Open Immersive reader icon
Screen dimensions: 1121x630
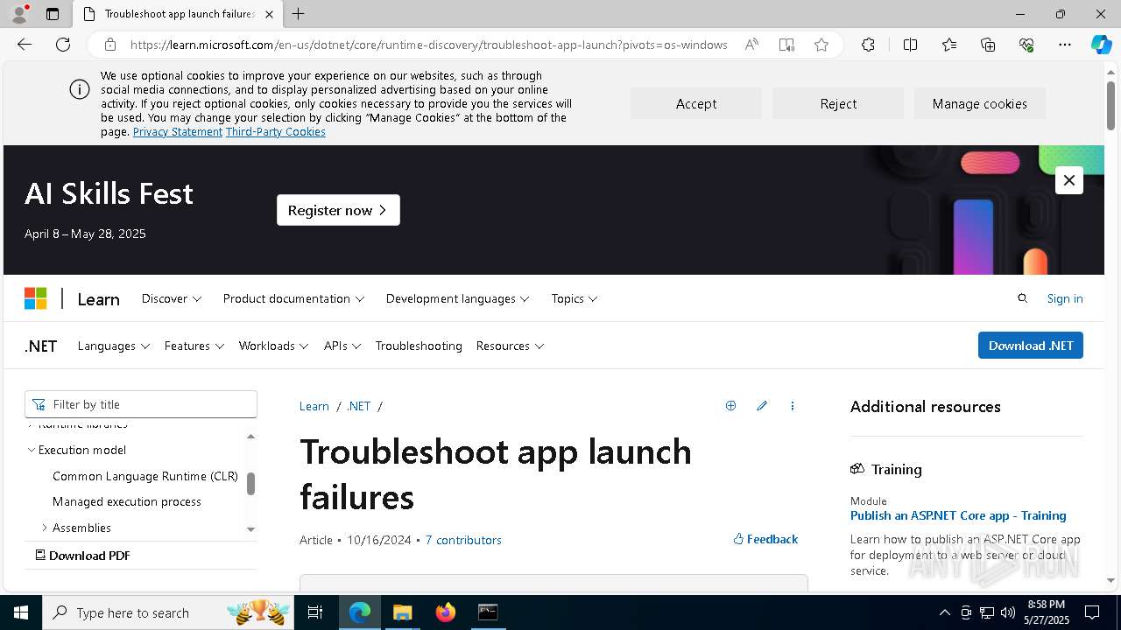[786, 45]
